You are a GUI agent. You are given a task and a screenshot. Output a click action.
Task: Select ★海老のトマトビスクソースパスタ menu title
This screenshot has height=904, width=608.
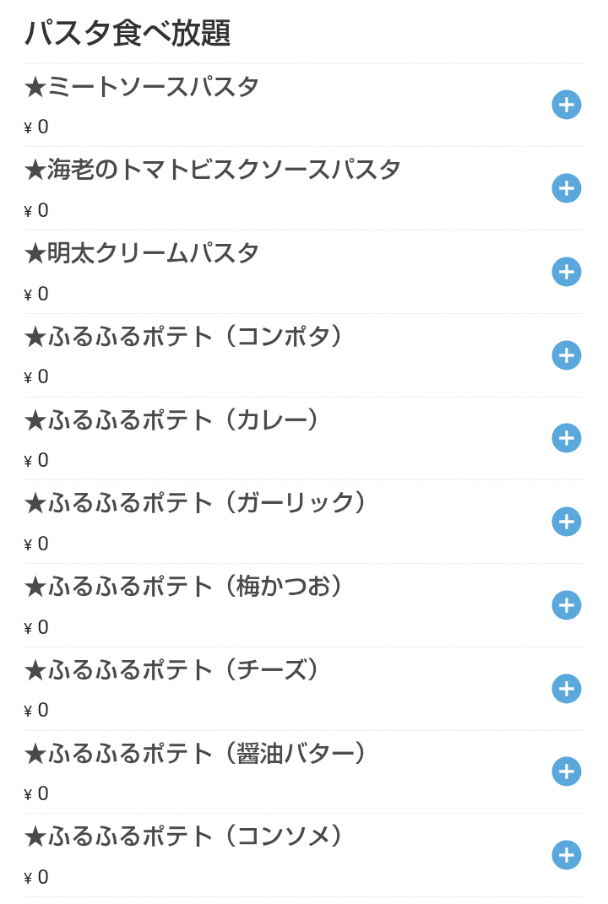[213, 170]
